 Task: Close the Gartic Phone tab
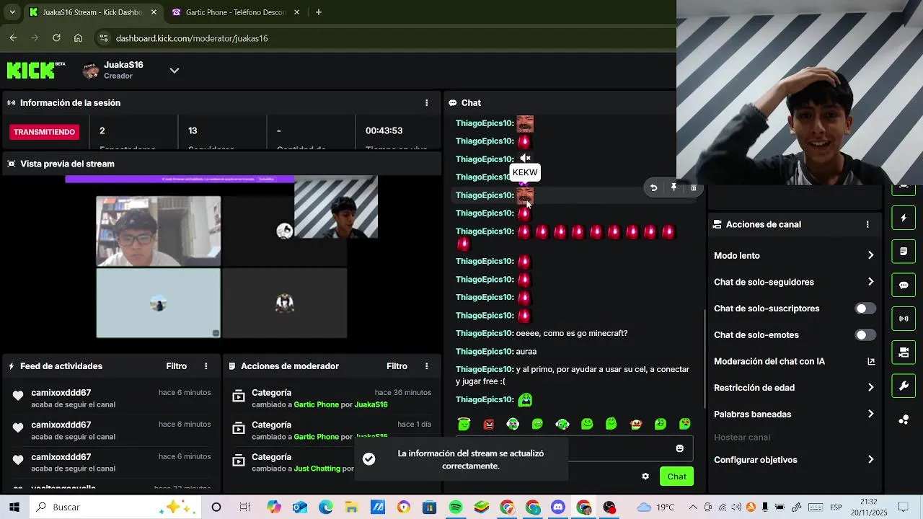pyautogui.click(x=296, y=12)
